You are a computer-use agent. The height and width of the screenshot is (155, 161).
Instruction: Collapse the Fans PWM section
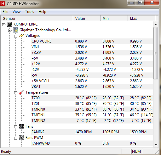15,138
